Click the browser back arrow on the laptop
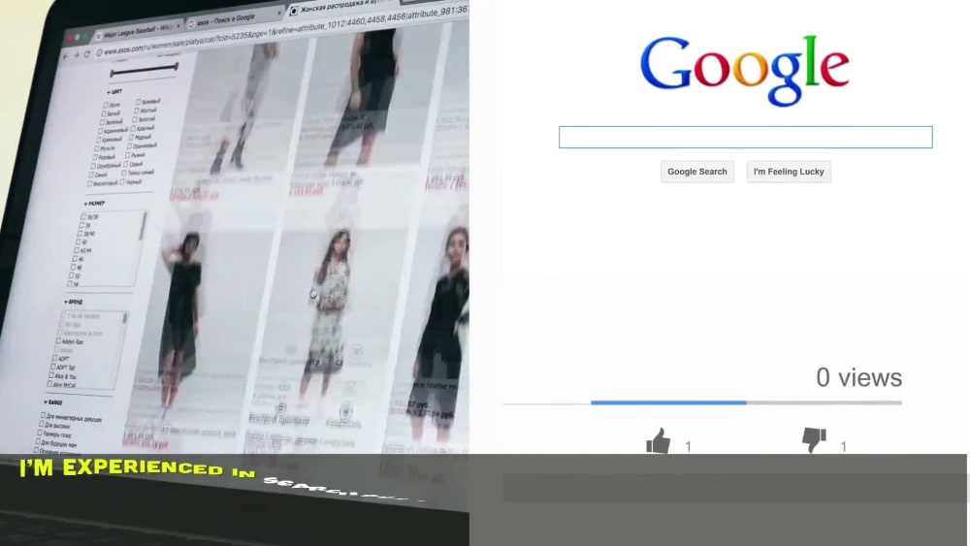Viewport: 970px width, 546px height. pos(66,56)
